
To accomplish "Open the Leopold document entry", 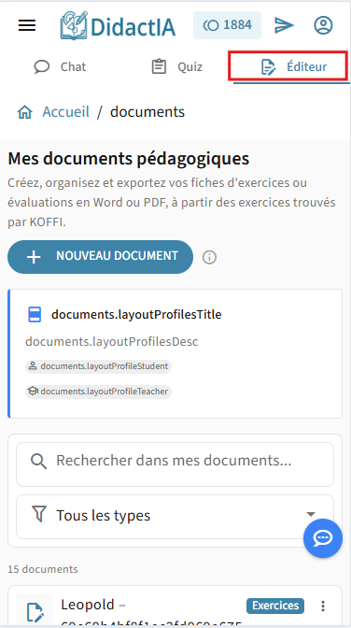I will [175, 607].
